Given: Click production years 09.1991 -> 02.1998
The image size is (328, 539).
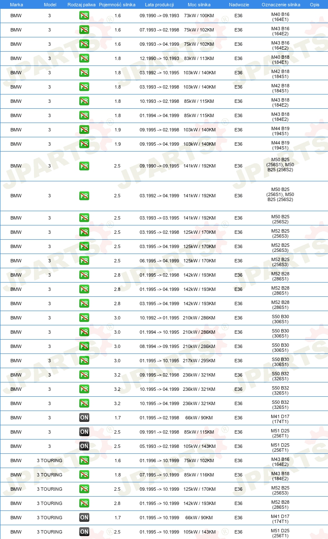Looking at the screenshot, I should pos(159,432).
